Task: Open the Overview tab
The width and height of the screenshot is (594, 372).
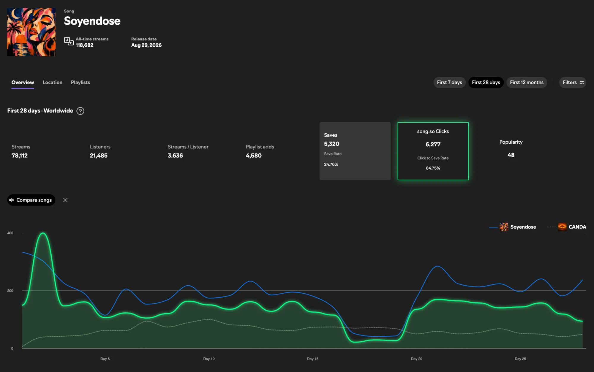Action: [23, 83]
